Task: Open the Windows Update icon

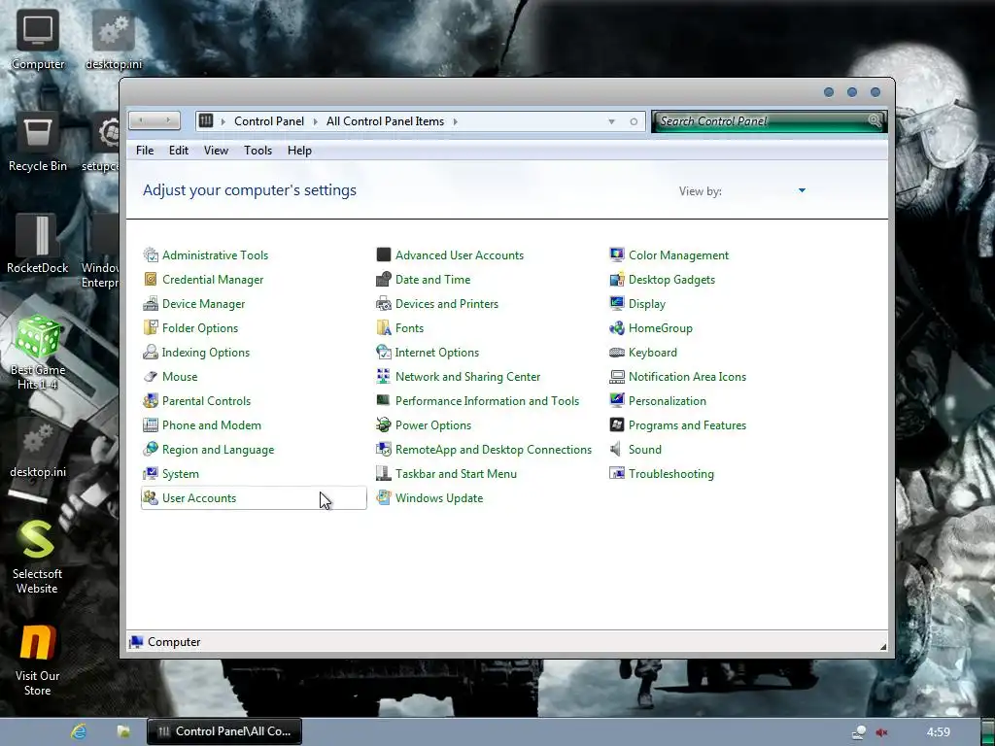Action: pos(383,498)
